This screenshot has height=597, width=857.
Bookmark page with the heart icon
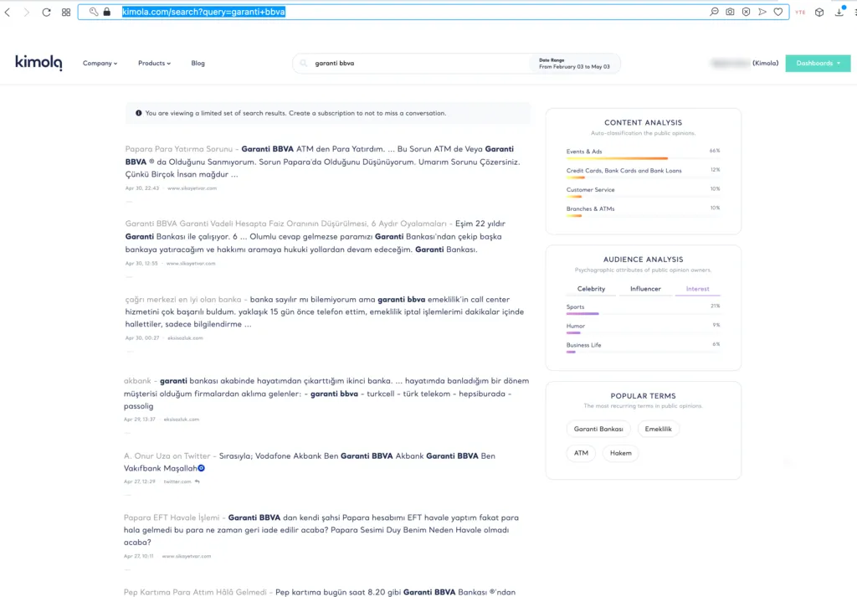[x=777, y=12]
